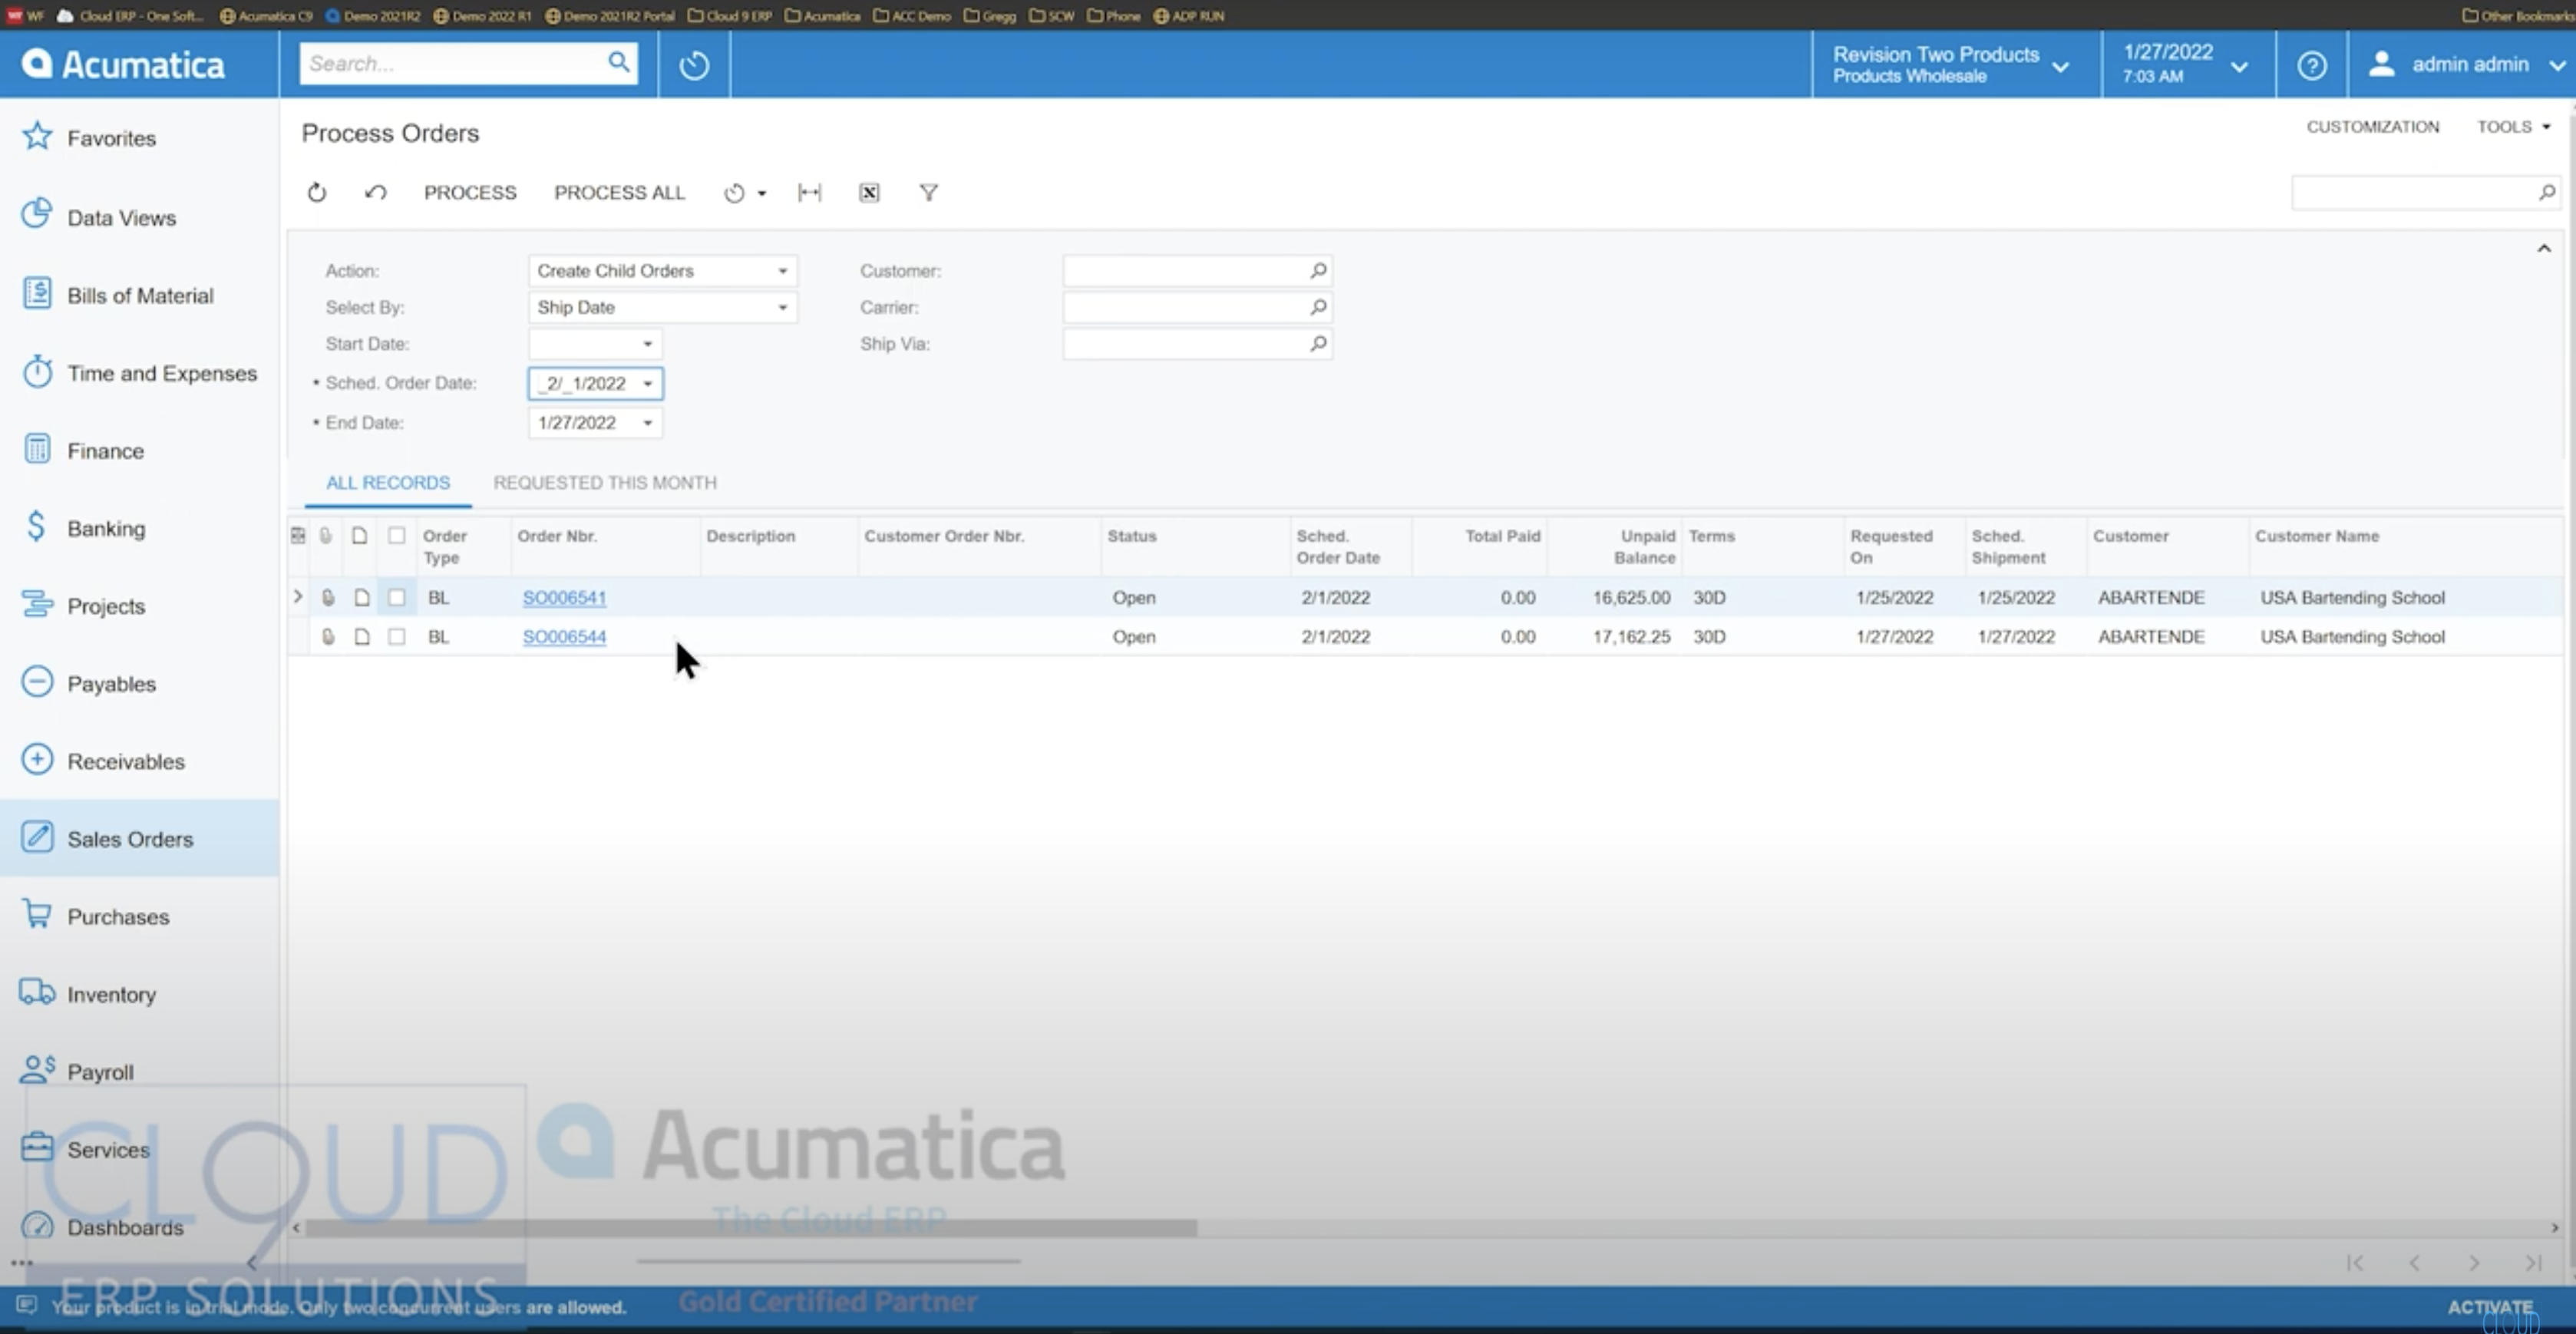Open the End Date calendar dropdown
Viewport: 2576px width, 1334px height.
[x=647, y=422]
